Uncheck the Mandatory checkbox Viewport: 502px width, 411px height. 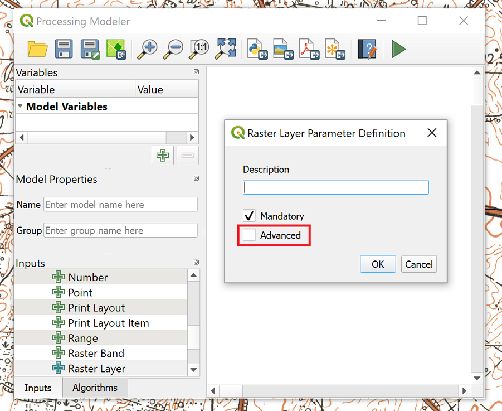coord(249,216)
